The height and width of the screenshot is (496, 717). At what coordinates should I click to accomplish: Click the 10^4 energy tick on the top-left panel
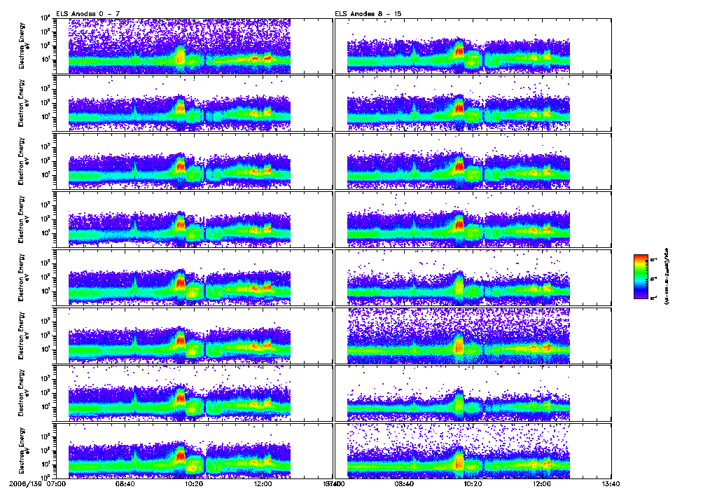pyautogui.click(x=46, y=18)
